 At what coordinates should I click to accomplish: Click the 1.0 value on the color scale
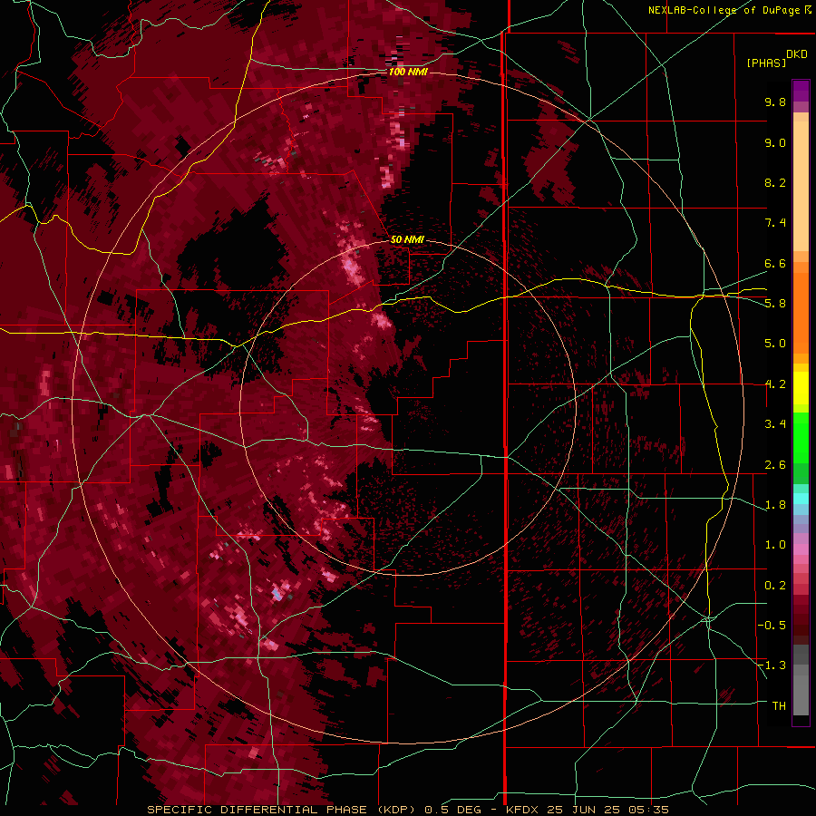[775, 545]
